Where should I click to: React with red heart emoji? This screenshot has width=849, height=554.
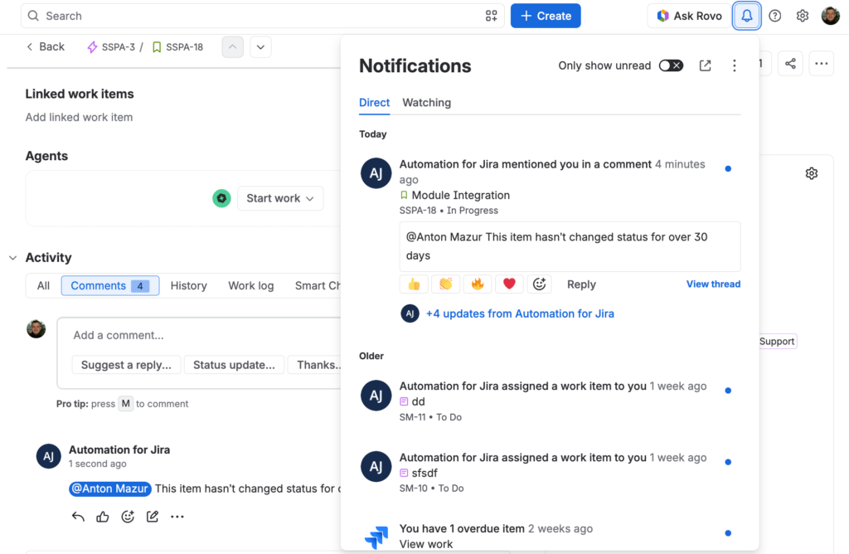pyautogui.click(x=509, y=284)
